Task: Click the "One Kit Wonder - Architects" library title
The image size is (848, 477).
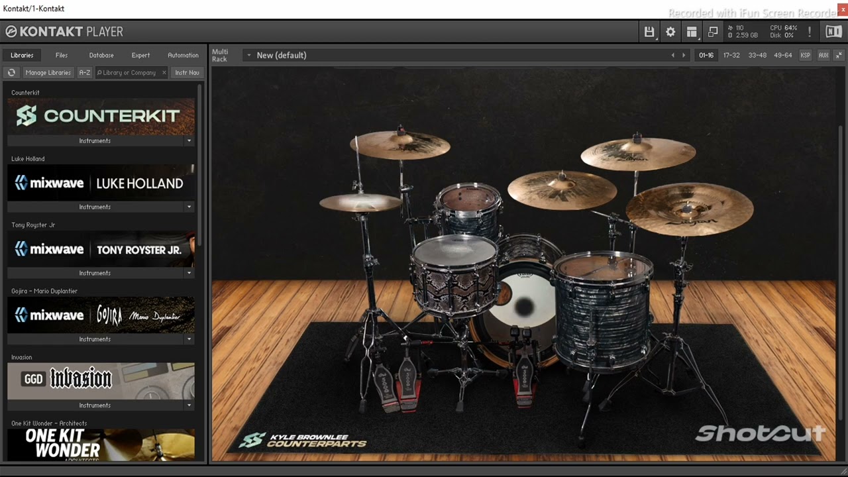Action: [x=49, y=423]
